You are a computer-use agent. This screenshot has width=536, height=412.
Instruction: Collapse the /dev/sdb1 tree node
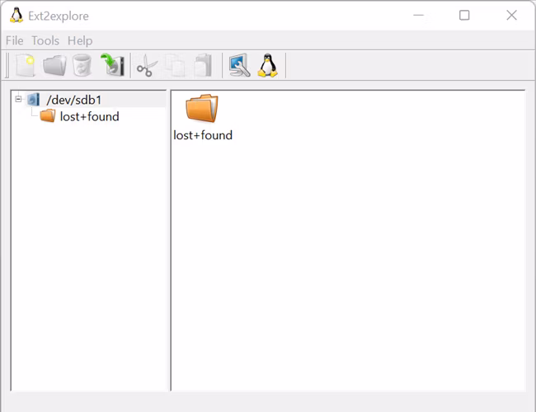(x=18, y=99)
